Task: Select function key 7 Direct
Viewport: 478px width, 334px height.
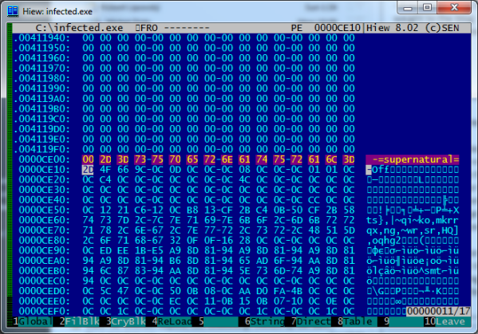Action: tap(310, 321)
